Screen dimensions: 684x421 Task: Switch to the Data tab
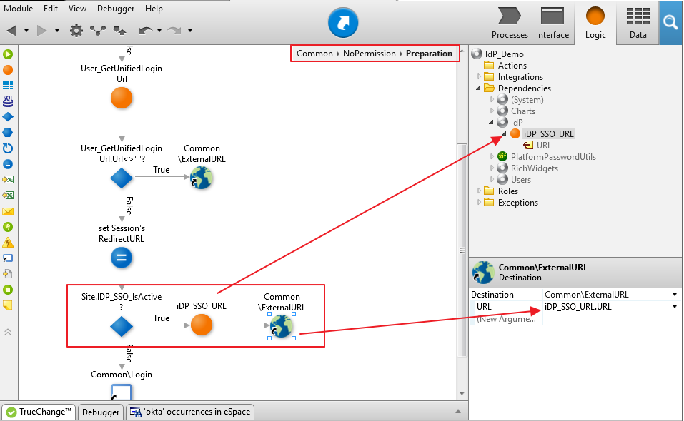click(638, 23)
